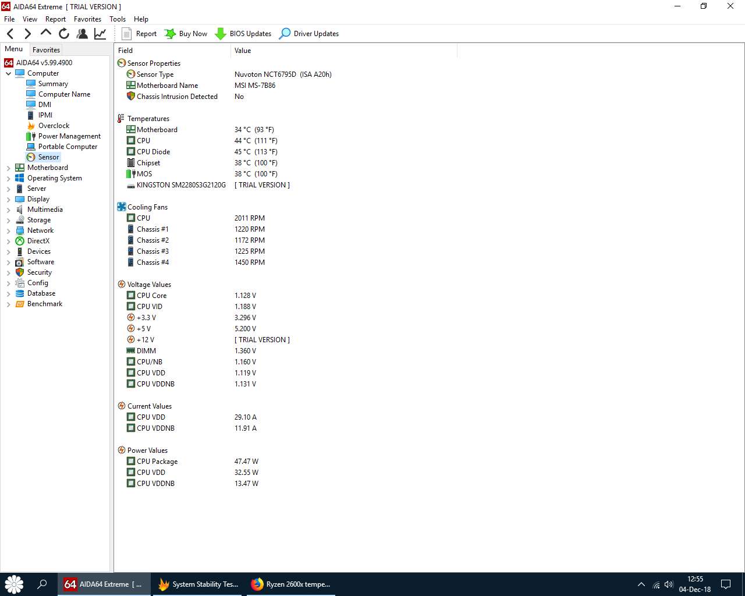Expand the Motherboard tree node

click(8, 168)
